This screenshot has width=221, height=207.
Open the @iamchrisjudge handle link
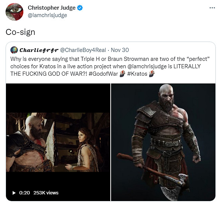[x=48, y=15]
